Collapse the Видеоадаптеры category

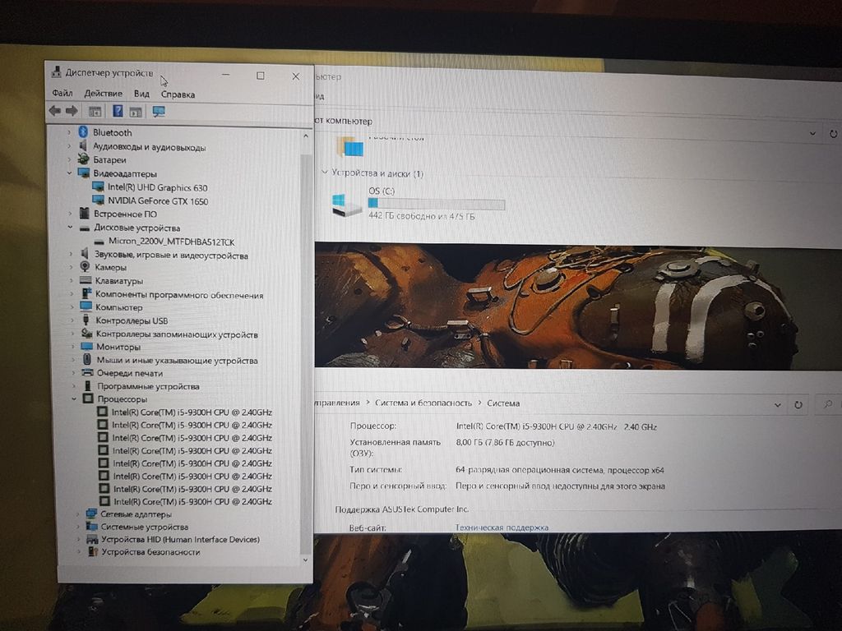tap(69, 173)
